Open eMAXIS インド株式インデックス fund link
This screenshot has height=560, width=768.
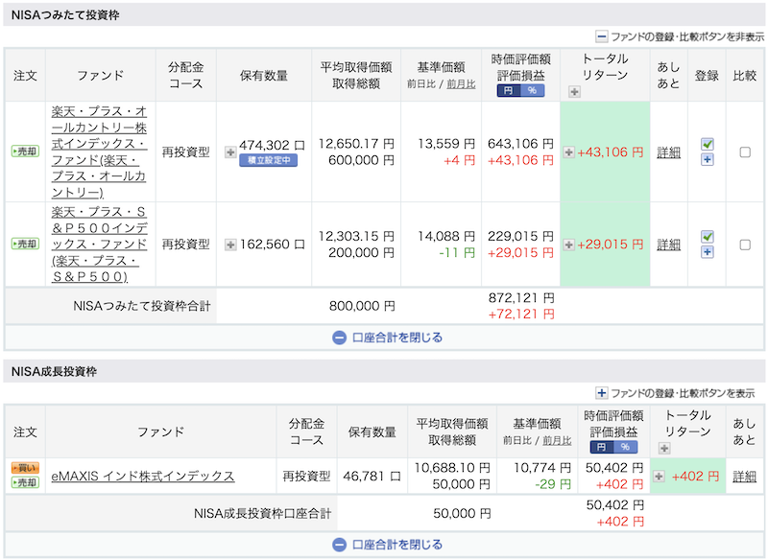(143, 476)
